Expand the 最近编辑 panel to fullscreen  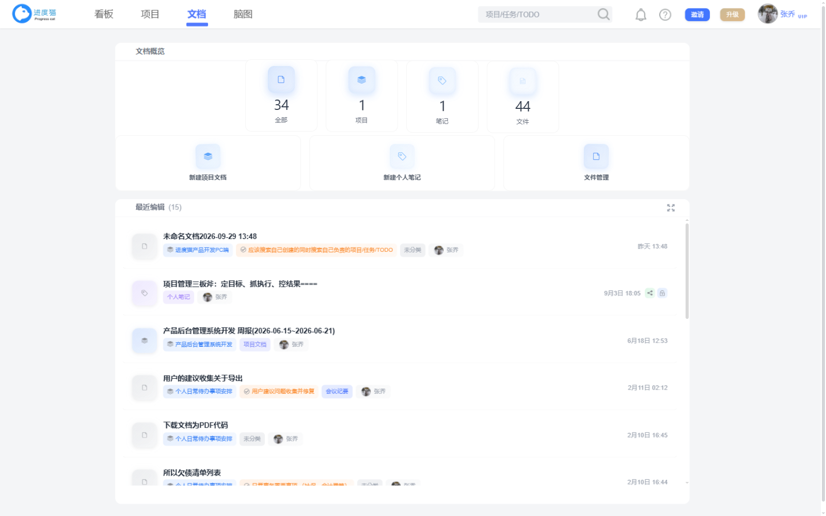671,207
